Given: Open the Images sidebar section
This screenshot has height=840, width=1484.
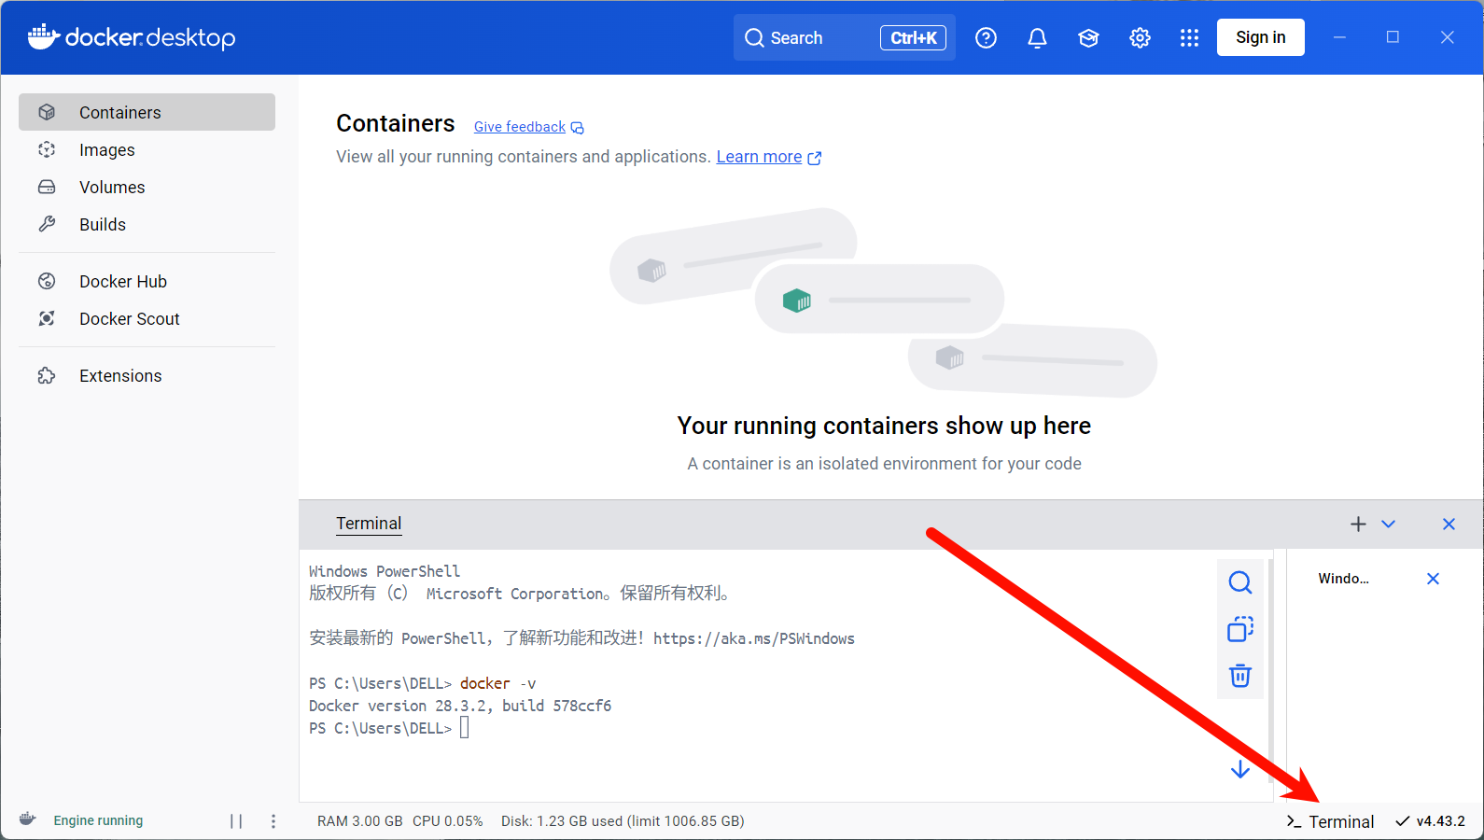Looking at the screenshot, I should tap(147, 149).
